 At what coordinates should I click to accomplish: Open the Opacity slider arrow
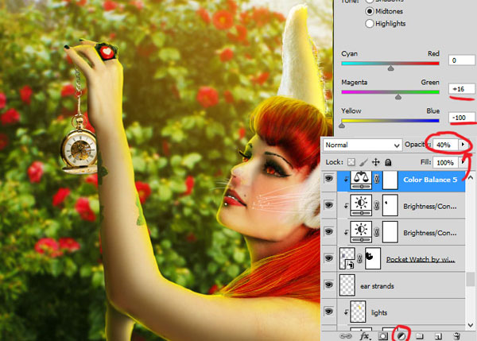(x=463, y=145)
